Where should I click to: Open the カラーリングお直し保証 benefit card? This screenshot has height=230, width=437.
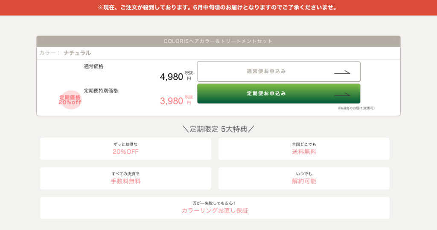point(215,208)
